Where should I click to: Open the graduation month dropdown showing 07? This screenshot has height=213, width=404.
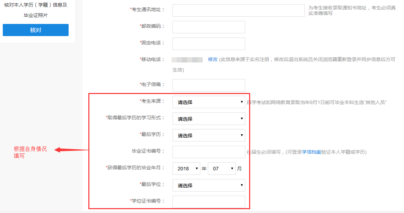(222, 168)
